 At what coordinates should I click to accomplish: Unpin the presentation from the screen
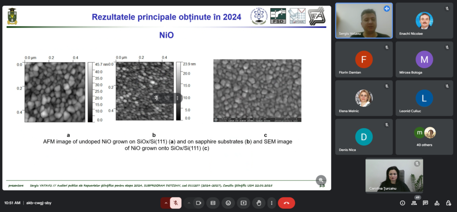[157, 98]
